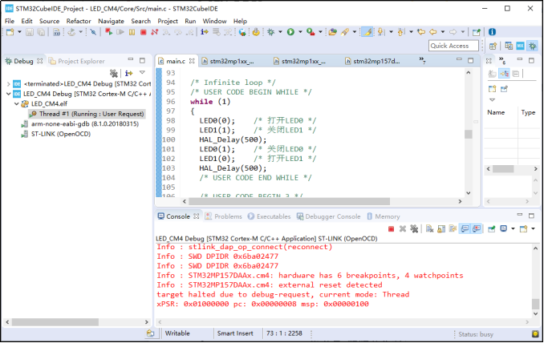Image resolution: width=544 pixels, height=343 pixels.
Task: Click Remove All Terminated in Debug view
Action: [114, 73]
